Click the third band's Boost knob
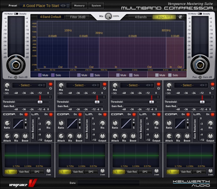This screenshot has width=217, height=189. (133, 136)
